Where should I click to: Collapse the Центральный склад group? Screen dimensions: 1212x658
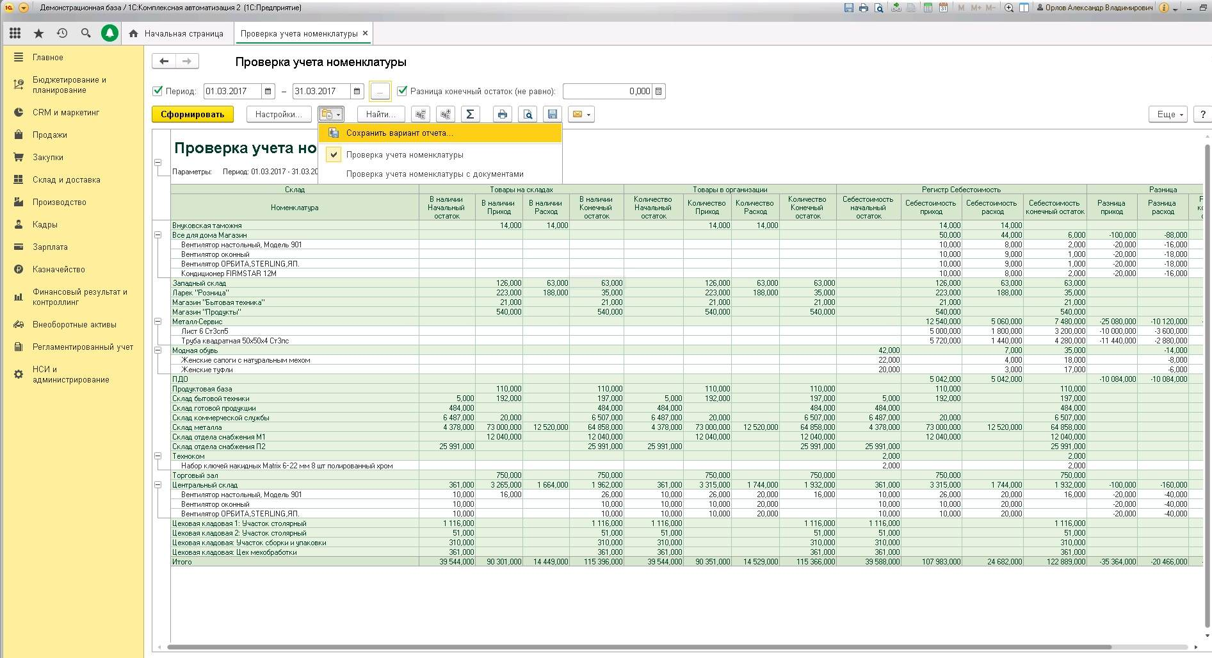[x=158, y=485]
